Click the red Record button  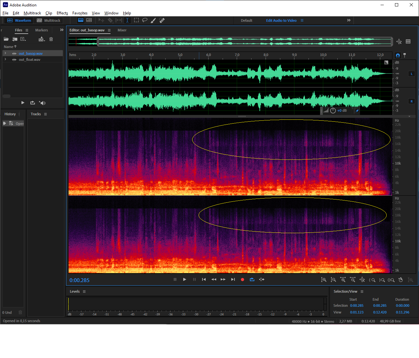pyautogui.click(x=242, y=280)
